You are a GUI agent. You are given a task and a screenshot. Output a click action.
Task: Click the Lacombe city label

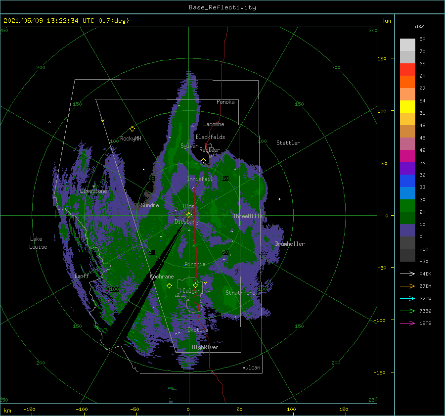[x=214, y=124]
